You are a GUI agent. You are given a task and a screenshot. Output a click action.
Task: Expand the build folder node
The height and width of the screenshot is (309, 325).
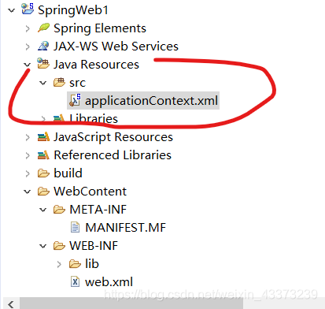(x=28, y=173)
